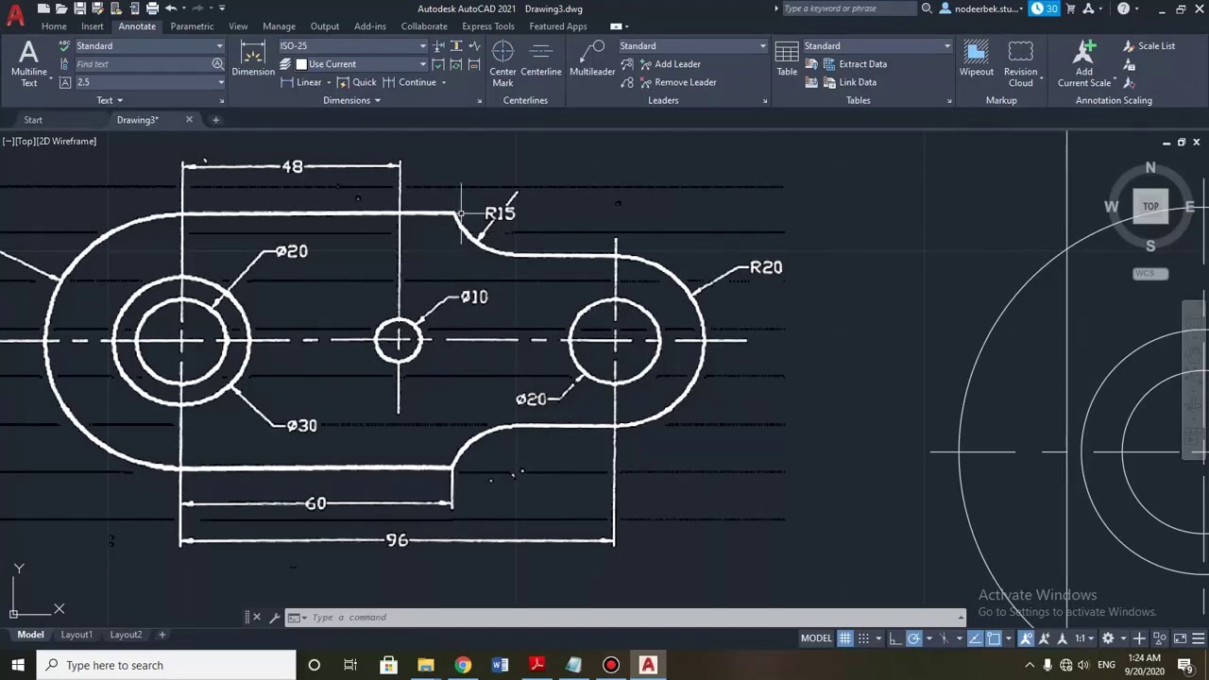Switch to the Home ribbon tab
The height and width of the screenshot is (680, 1209).
click(x=54, y=26)
